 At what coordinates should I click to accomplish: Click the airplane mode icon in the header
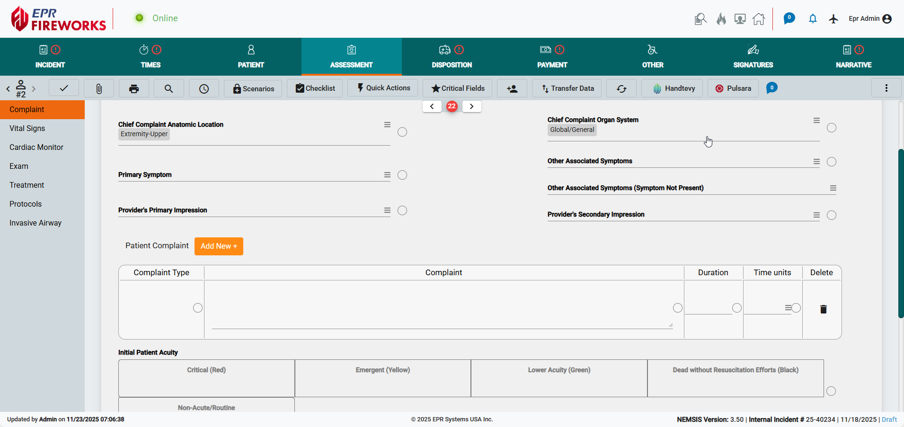pos(834,19)
